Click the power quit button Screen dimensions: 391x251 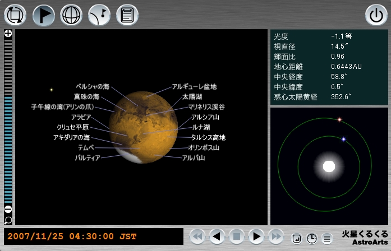click(x=376, y=15)
